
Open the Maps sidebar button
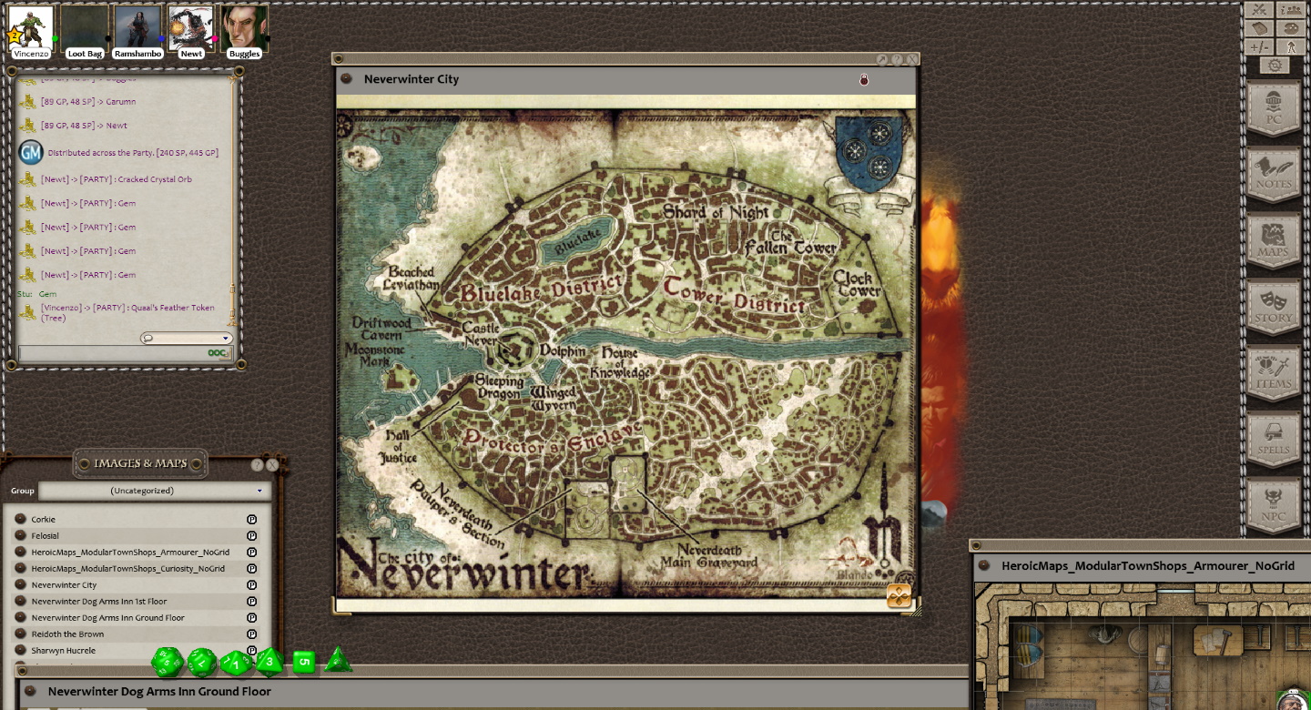click(1274, 241)
